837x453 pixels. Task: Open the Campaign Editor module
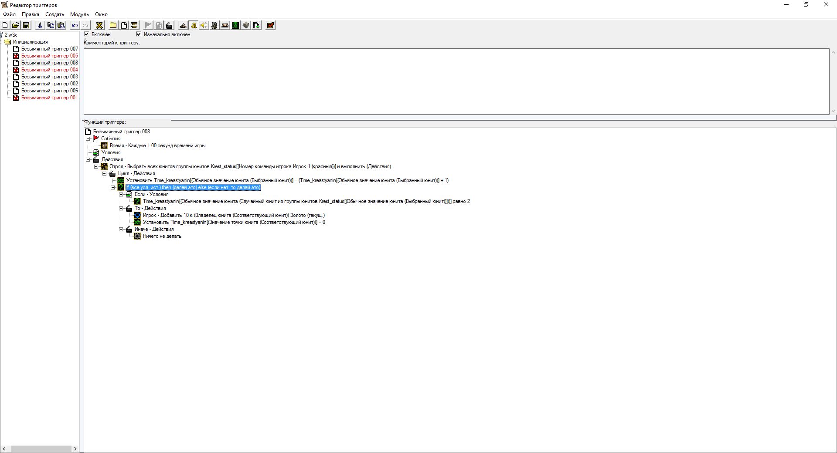[225, 25]
